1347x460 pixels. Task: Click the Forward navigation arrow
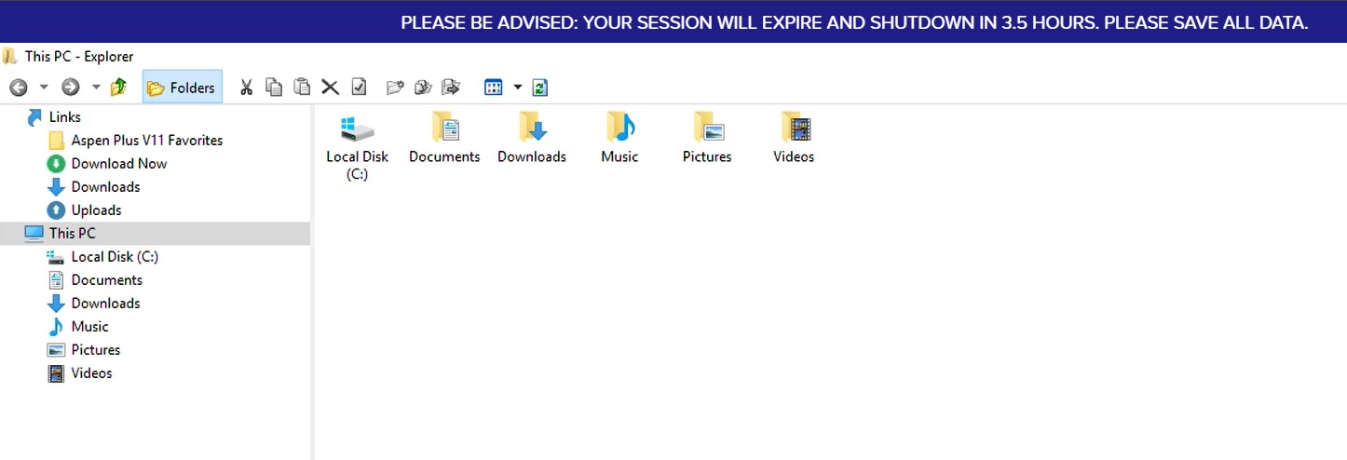coord(70,88)
